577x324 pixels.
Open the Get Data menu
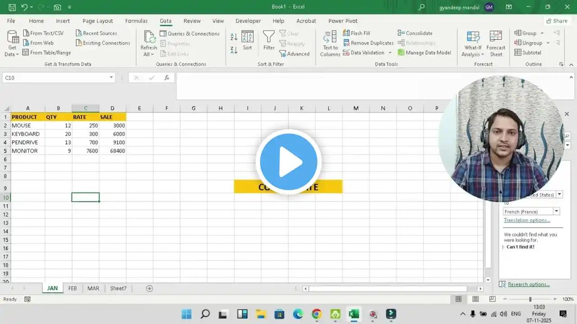[x=12, y=44]
